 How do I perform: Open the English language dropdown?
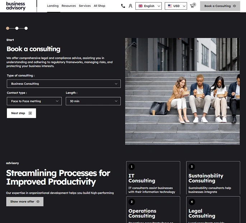(x=148, y=6)
